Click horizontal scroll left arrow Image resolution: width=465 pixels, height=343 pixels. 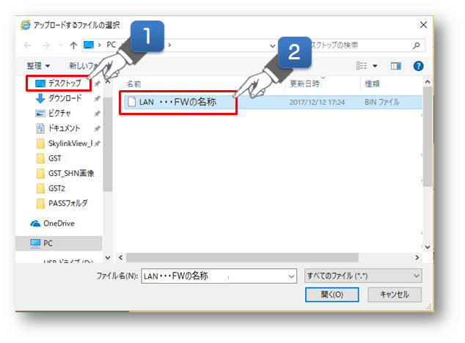tap(121, 258)
